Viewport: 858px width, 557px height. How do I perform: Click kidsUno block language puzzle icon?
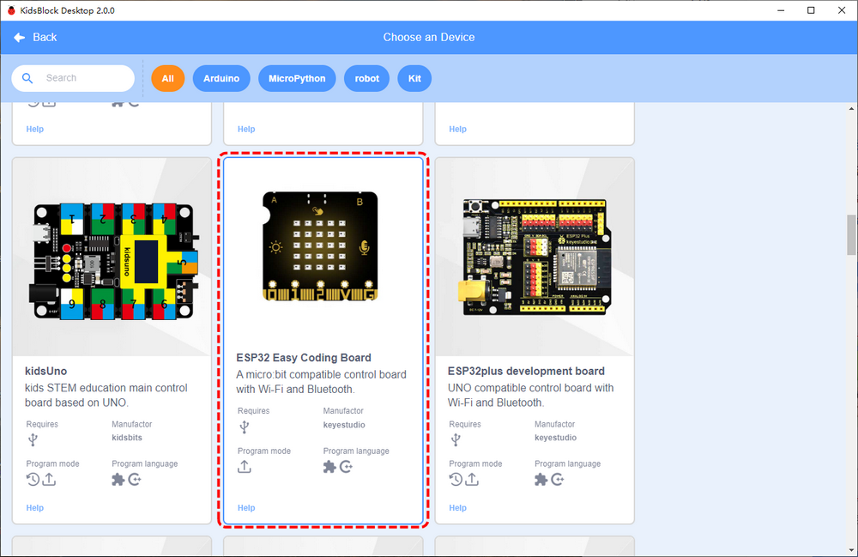118,480
